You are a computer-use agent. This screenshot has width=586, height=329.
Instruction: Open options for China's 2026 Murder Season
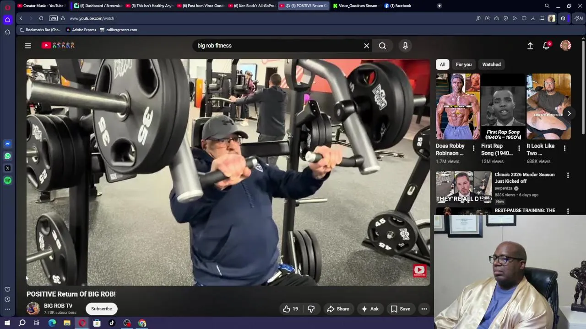[x=568, y=175]
